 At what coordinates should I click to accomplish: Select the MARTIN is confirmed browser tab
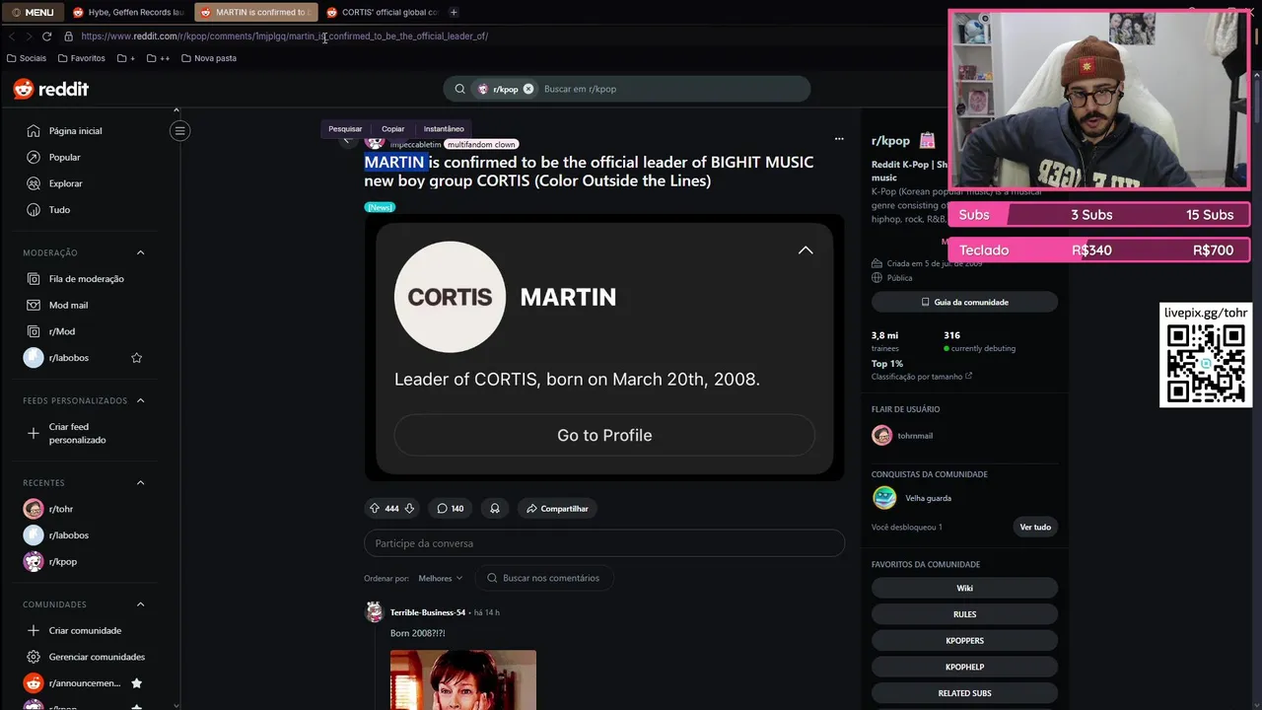pyautogui.click(x=255, y=12)
